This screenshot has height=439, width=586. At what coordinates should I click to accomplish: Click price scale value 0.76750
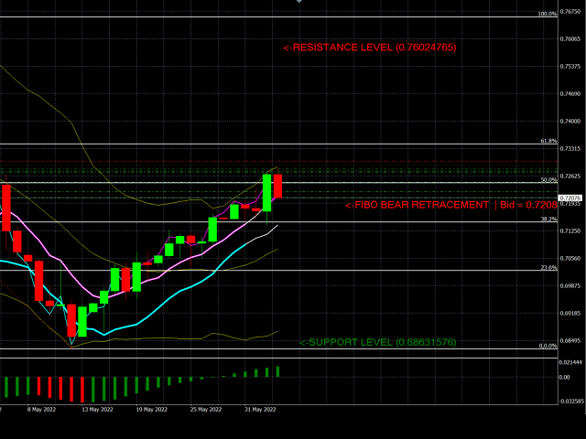570,12
